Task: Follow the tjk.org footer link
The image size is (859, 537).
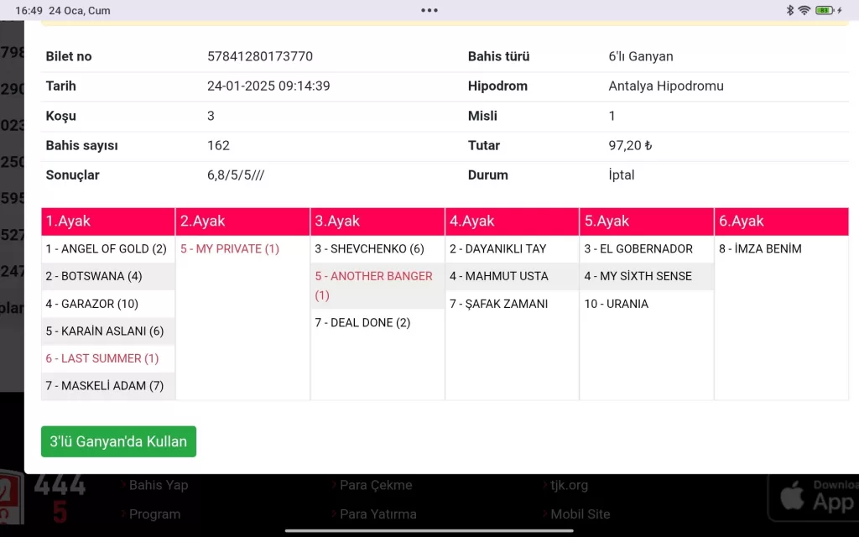Action: tap(569, 485)
